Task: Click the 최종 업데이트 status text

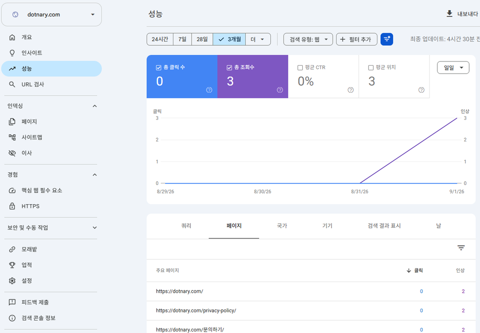Action: (x=445, y=39)
